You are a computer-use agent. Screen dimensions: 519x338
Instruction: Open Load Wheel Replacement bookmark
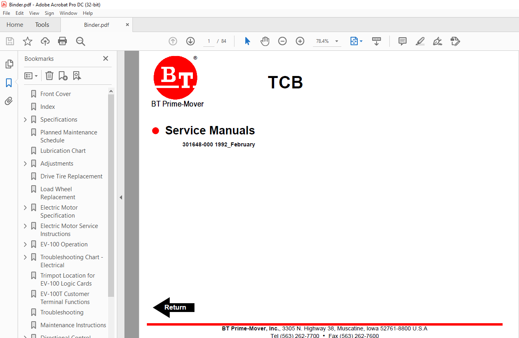[x=58, y=193]
